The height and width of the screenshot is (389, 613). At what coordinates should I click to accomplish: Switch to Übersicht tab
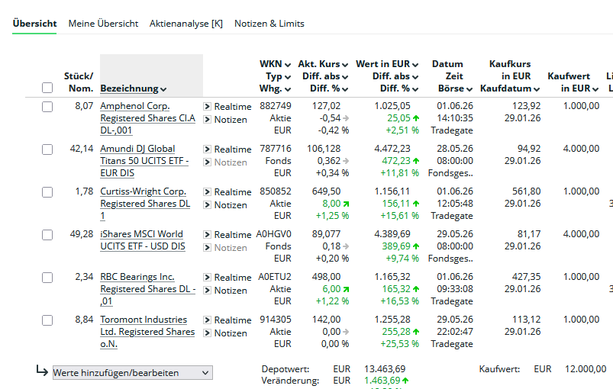(x=34, y=24)
